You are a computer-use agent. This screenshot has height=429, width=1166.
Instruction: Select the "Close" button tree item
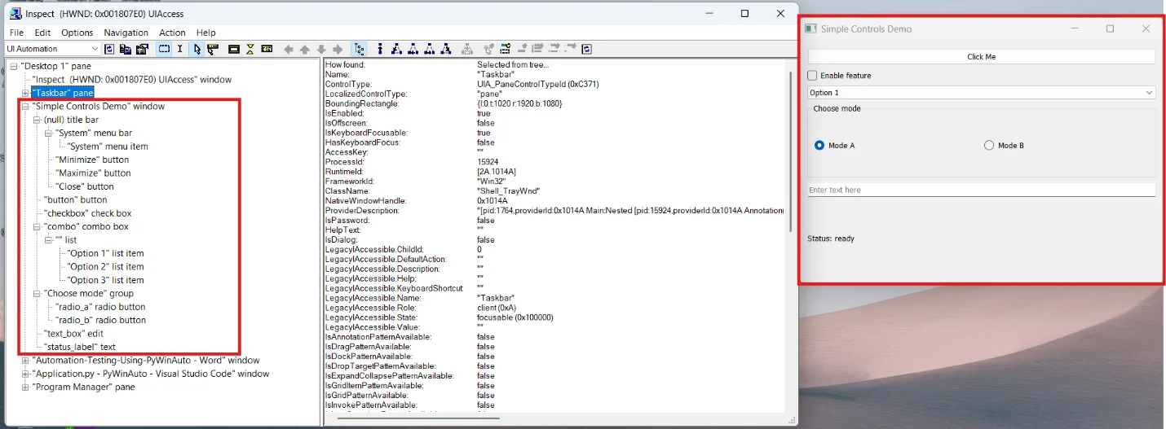coord(85,187)
